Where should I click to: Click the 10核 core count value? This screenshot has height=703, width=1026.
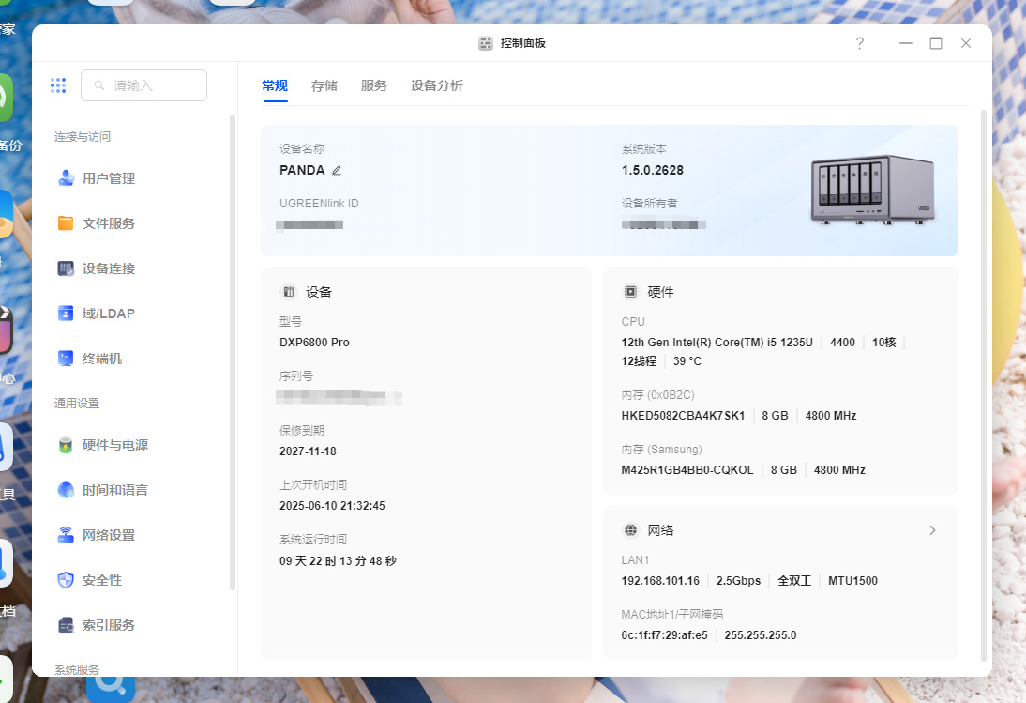coord(884,343)
